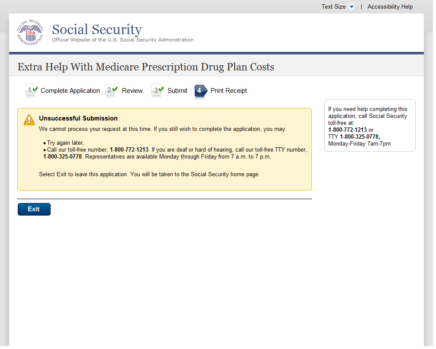Click toll-free number 1-800-772-1213 in the yellow warning box

tap(130, 150)
